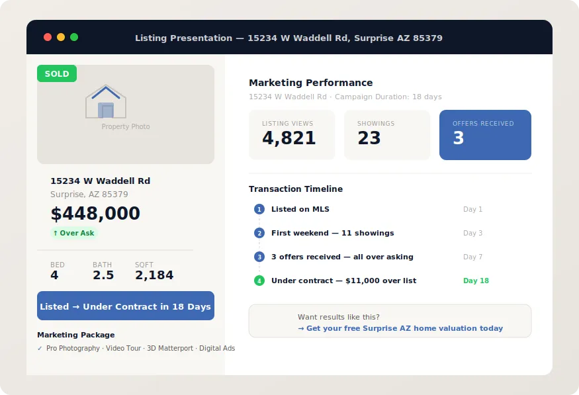Click the green SOLD badge

coord(57,73)
